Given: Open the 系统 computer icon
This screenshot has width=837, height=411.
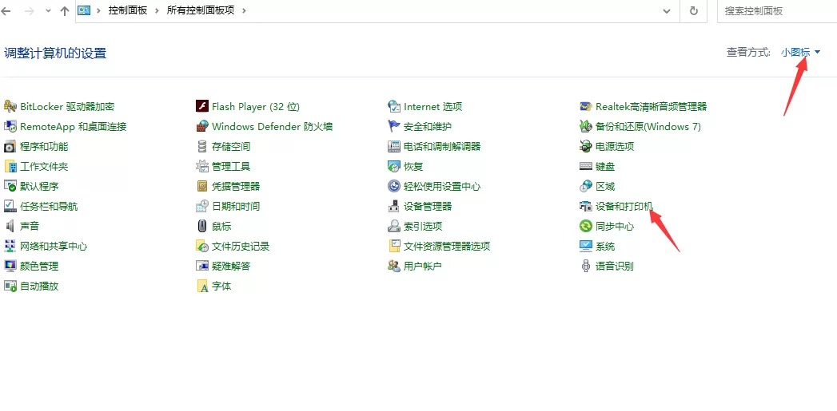Looking at the screenshot, I should click(x=585, y=246).
